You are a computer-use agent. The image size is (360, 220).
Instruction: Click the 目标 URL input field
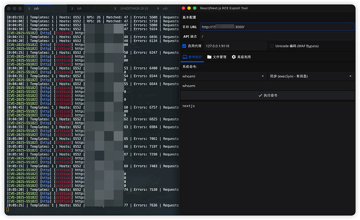(277, 26)
